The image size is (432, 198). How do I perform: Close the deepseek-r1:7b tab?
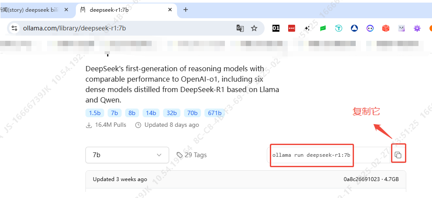[170, 10]
